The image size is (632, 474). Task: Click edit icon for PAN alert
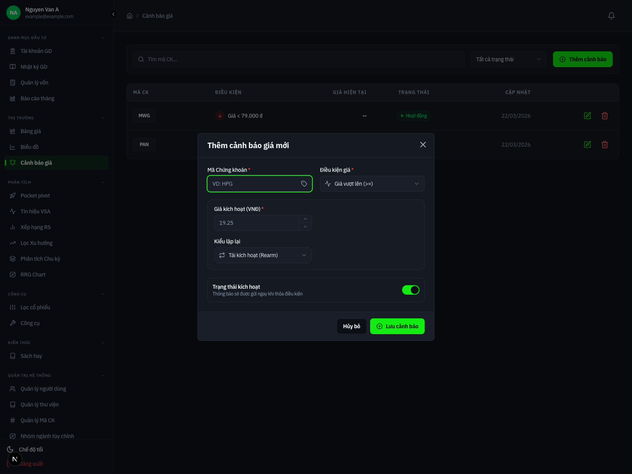587,145
